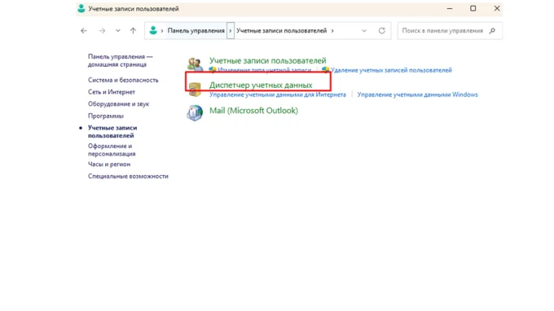Open 'Панель управления — домашняя страница' link
The width and height of the screenshot is (554, 311).
120,60
